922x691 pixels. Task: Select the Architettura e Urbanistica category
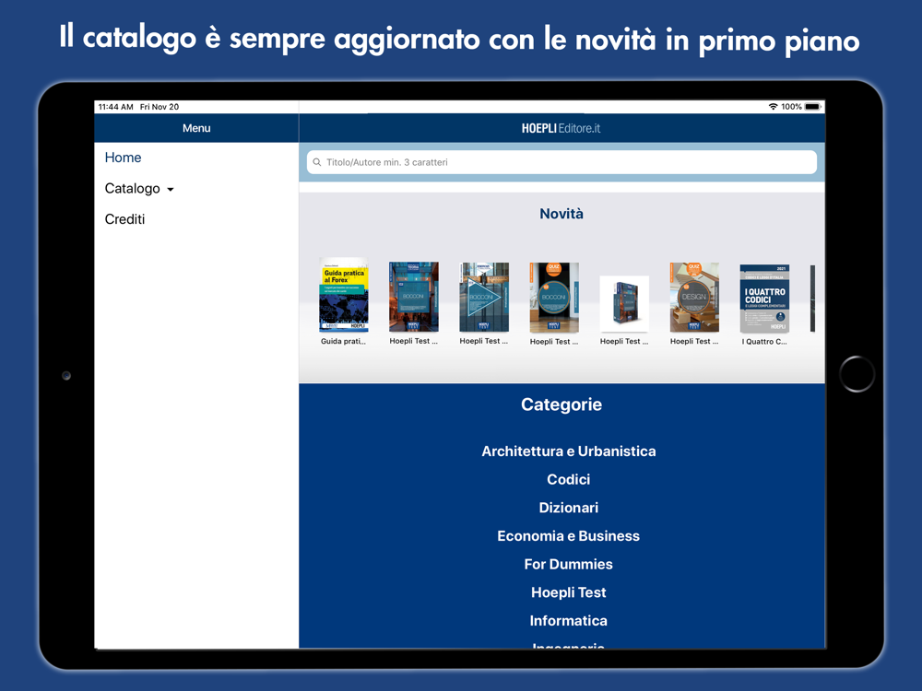pos(569,451)
